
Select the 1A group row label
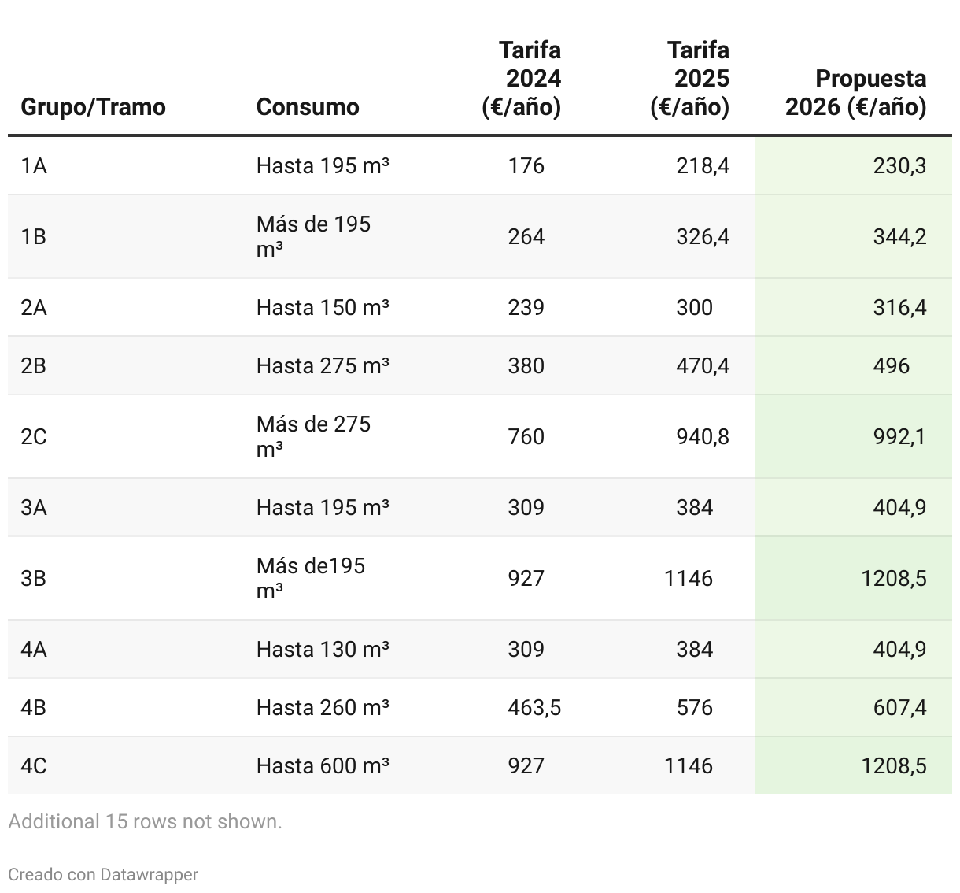coord(34,166)
